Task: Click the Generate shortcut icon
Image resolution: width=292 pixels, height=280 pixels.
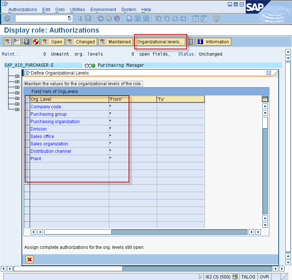Action: [204, 19]
